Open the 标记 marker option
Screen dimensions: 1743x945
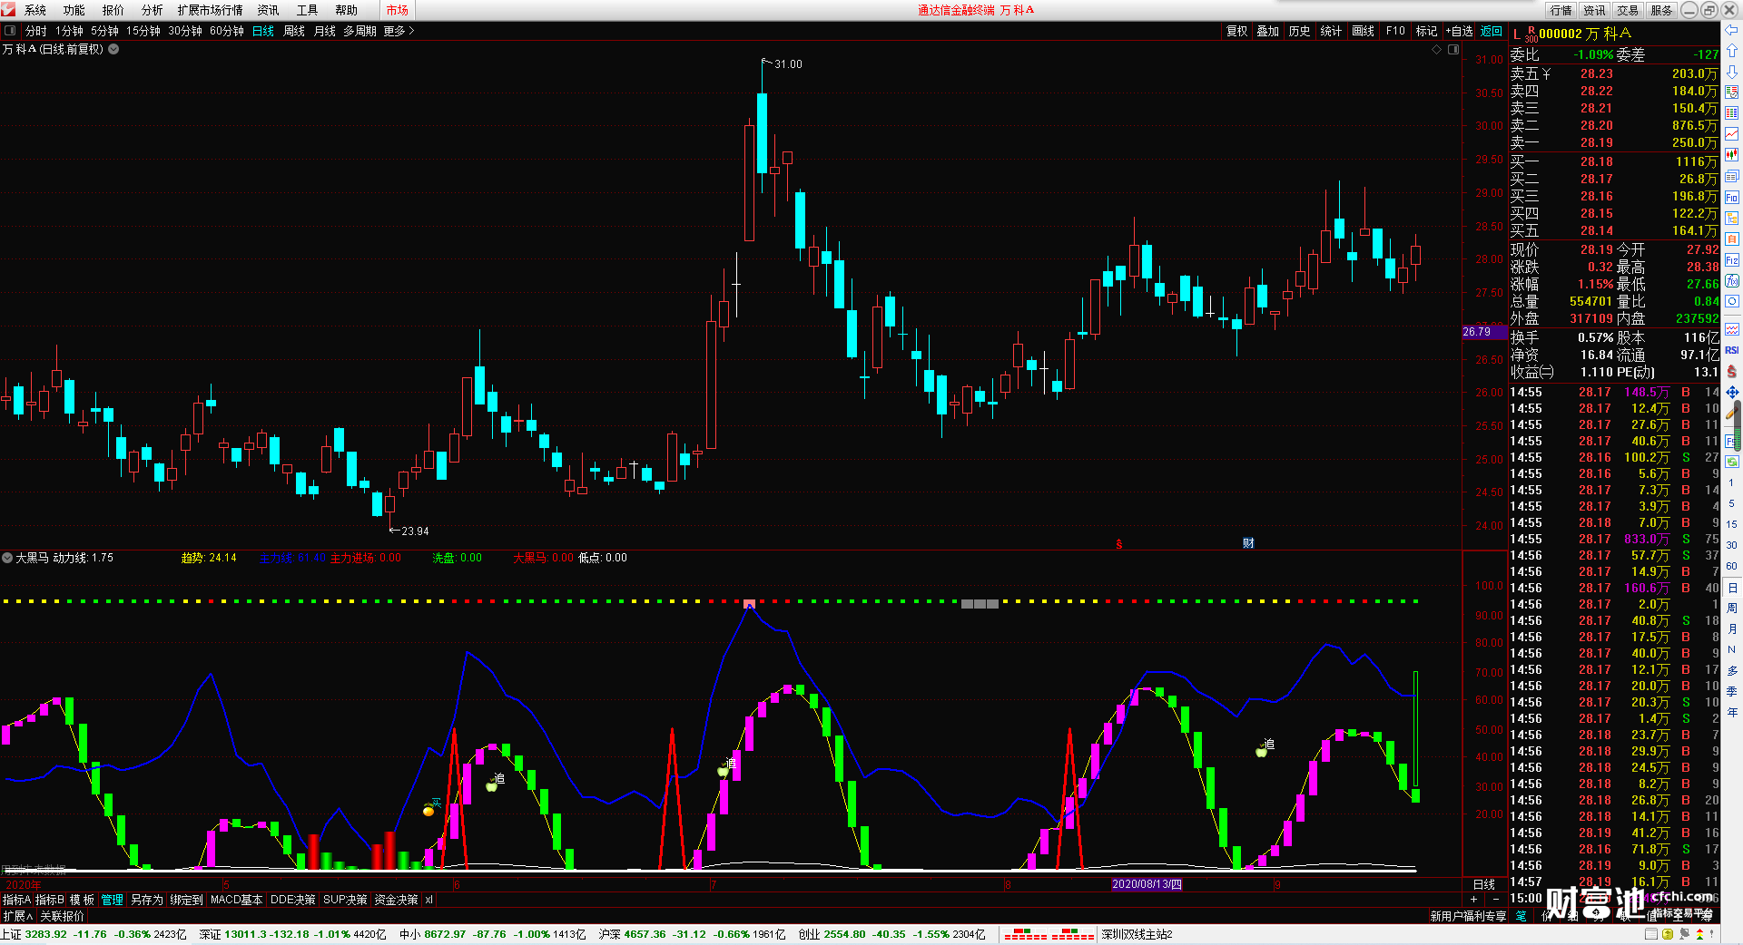pyautogui.click(x=1426, y=31)
